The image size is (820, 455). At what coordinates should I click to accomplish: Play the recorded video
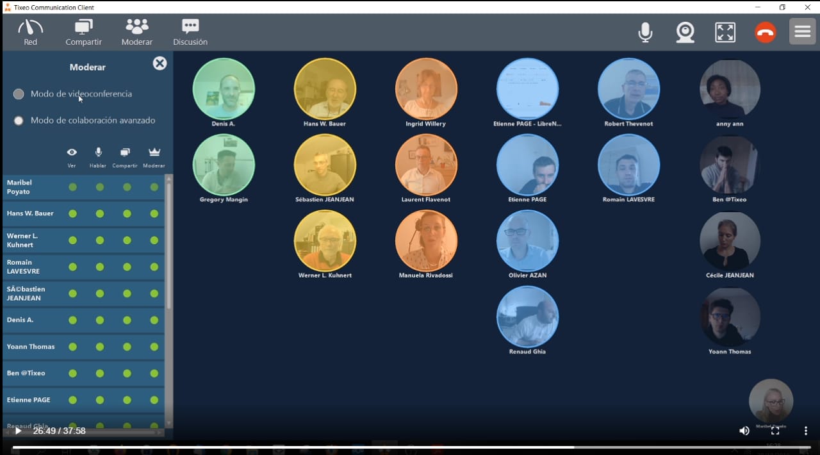pyautogui.click(x=18, y=431)
